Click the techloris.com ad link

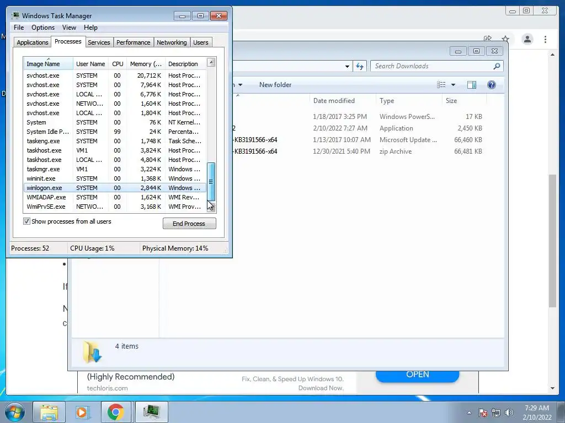pos(108,388)
